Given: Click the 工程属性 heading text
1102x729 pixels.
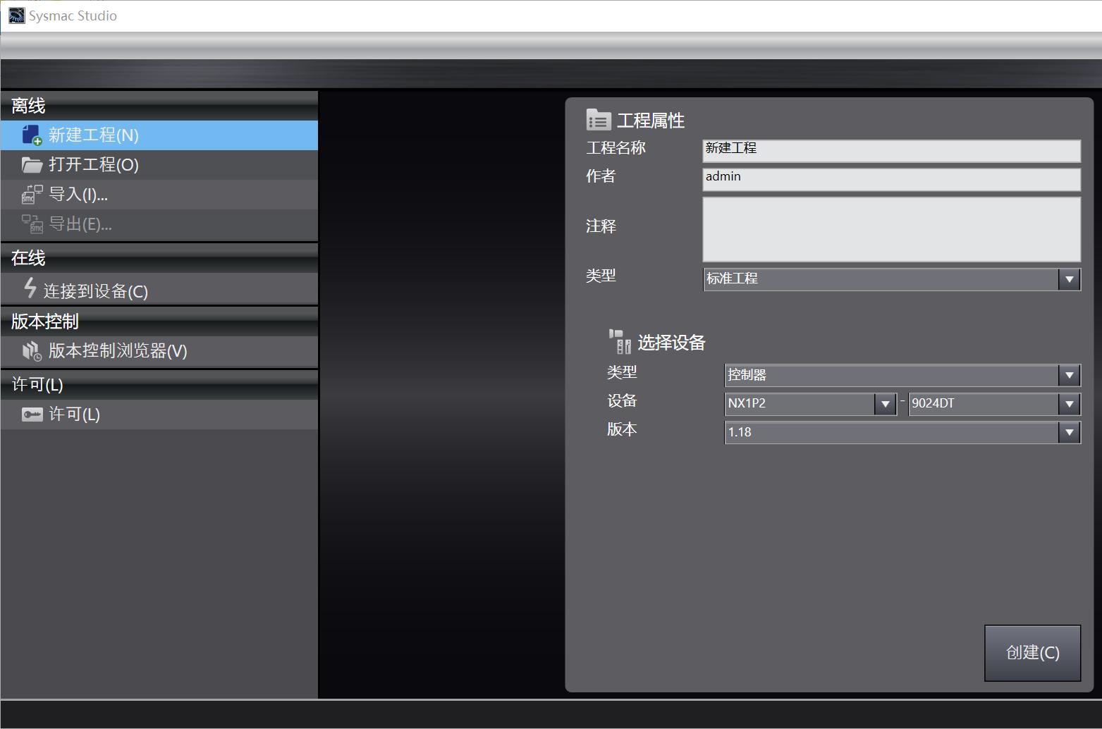Looking at the screenshot, I should [x=651, y=121].
